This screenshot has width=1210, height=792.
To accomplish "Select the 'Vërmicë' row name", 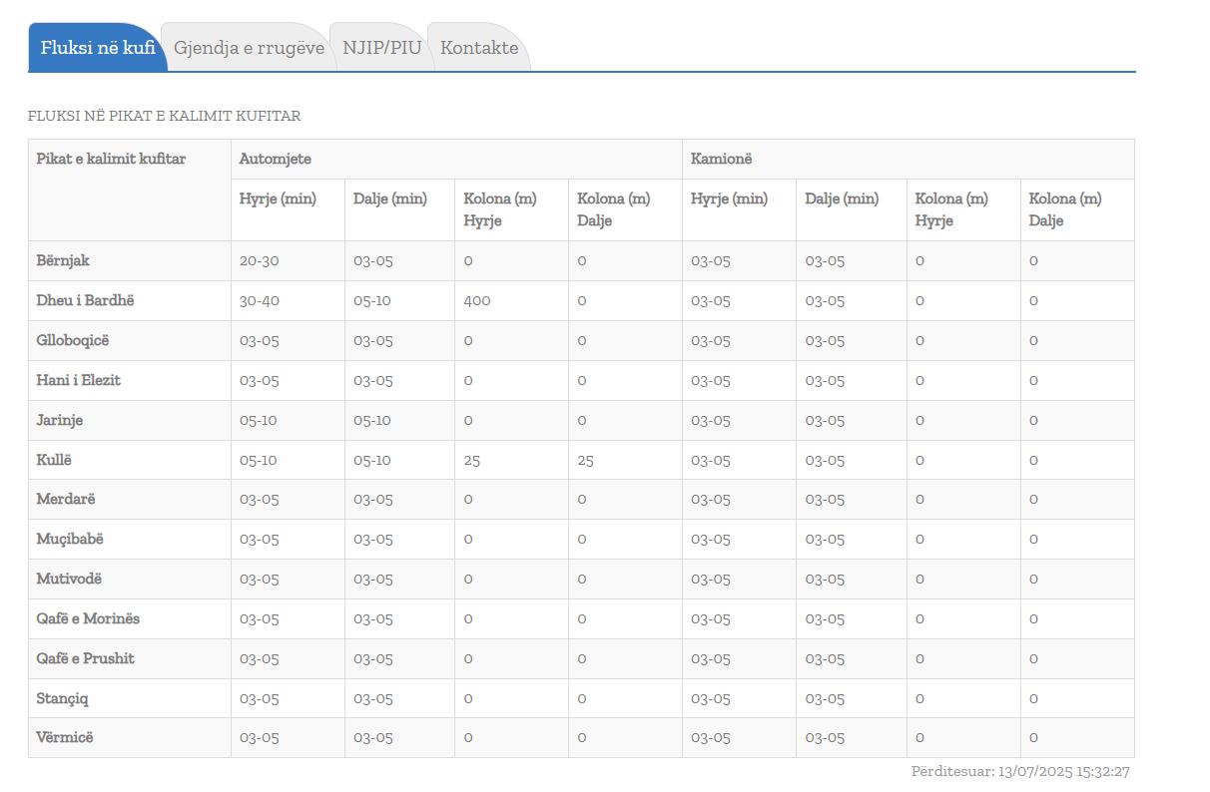I will pyautogui.click(x=65, y=737).
